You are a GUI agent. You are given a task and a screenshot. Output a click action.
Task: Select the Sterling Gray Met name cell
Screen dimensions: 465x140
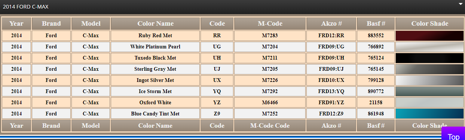click(156, 69)
